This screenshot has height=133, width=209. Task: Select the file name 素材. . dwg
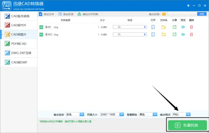coord(52,27)
